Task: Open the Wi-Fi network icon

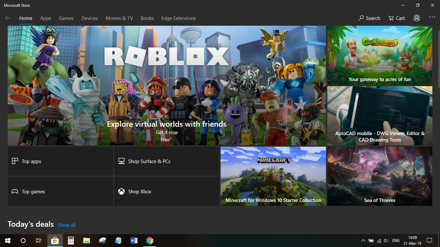Action: (379, 241)
